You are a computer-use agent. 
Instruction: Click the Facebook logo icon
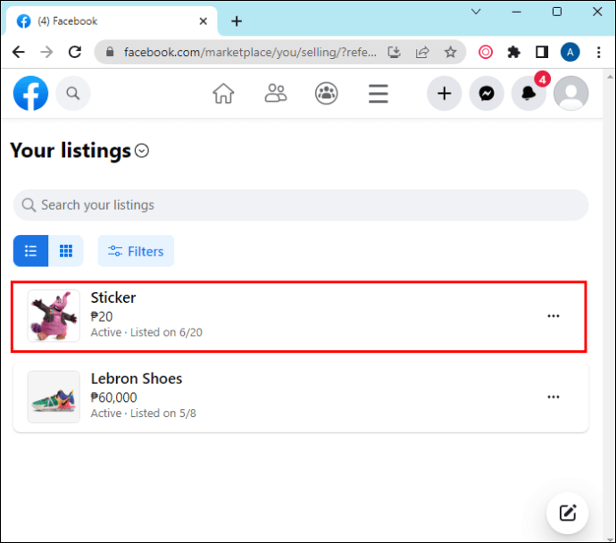[30, 94]
